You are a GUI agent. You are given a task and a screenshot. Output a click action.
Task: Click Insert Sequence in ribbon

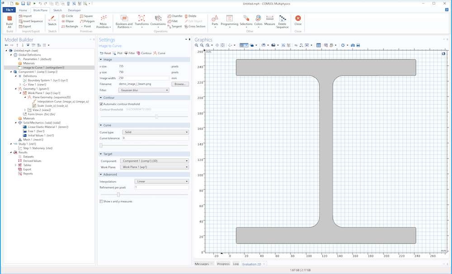coord(31,21)
